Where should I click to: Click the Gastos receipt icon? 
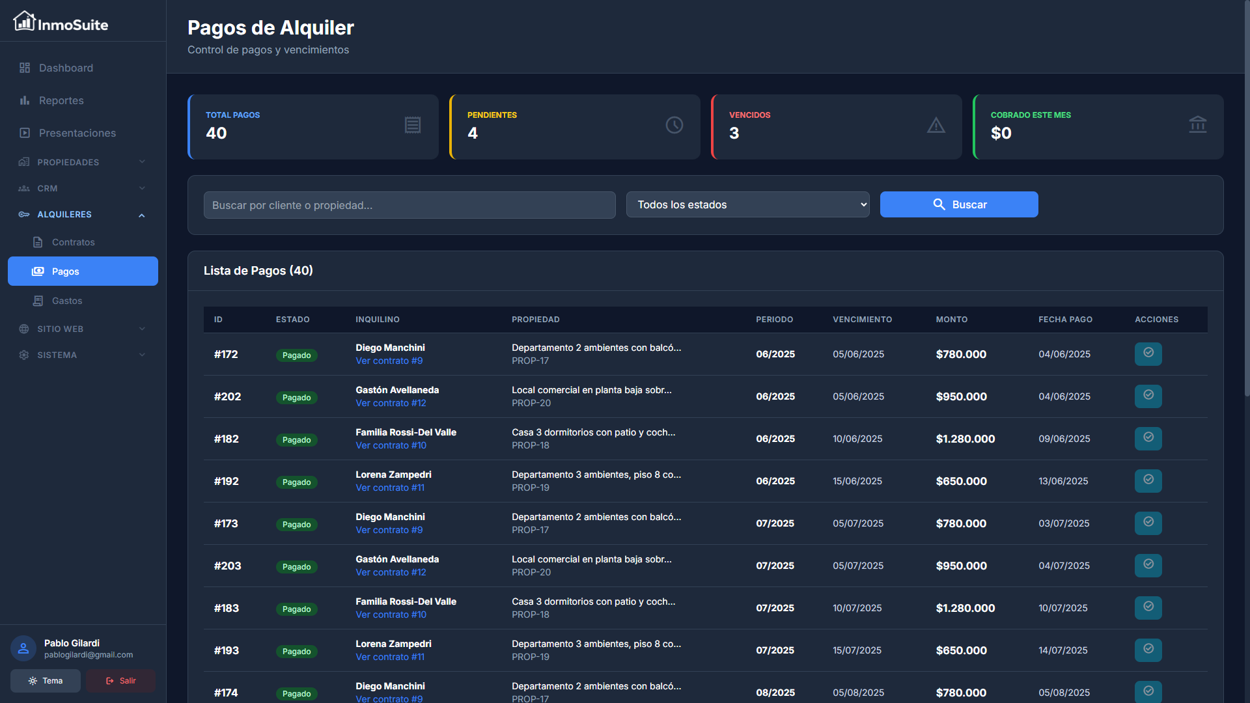pos(38,300)
